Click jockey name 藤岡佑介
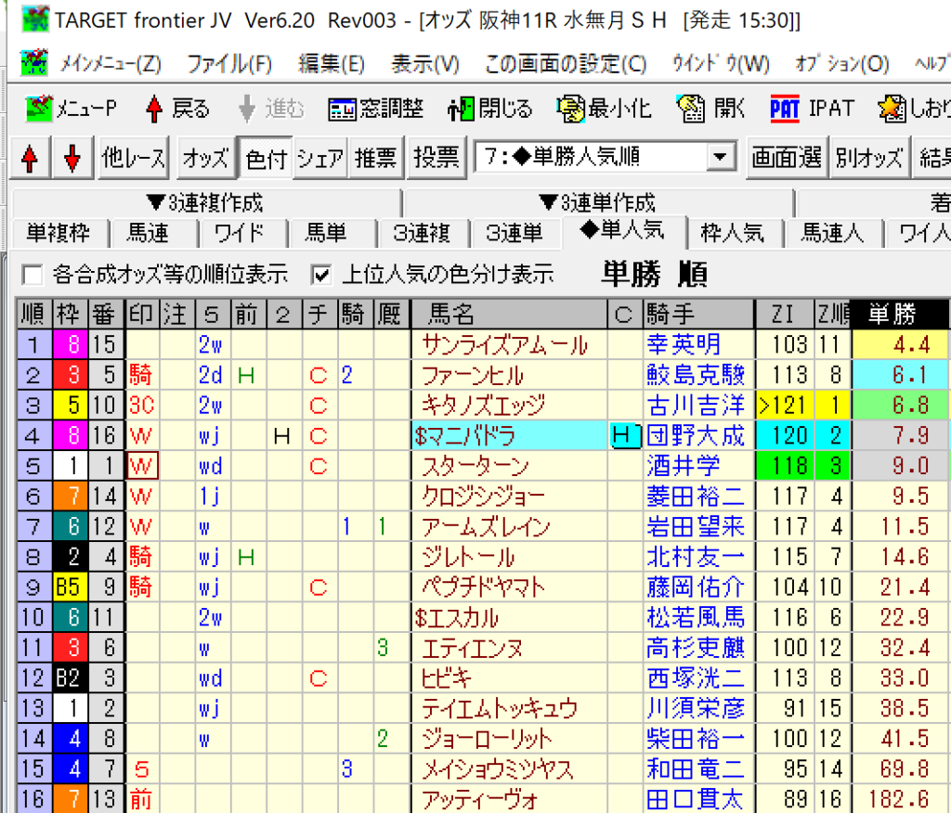Screen dimensions: 951x813 696,587
